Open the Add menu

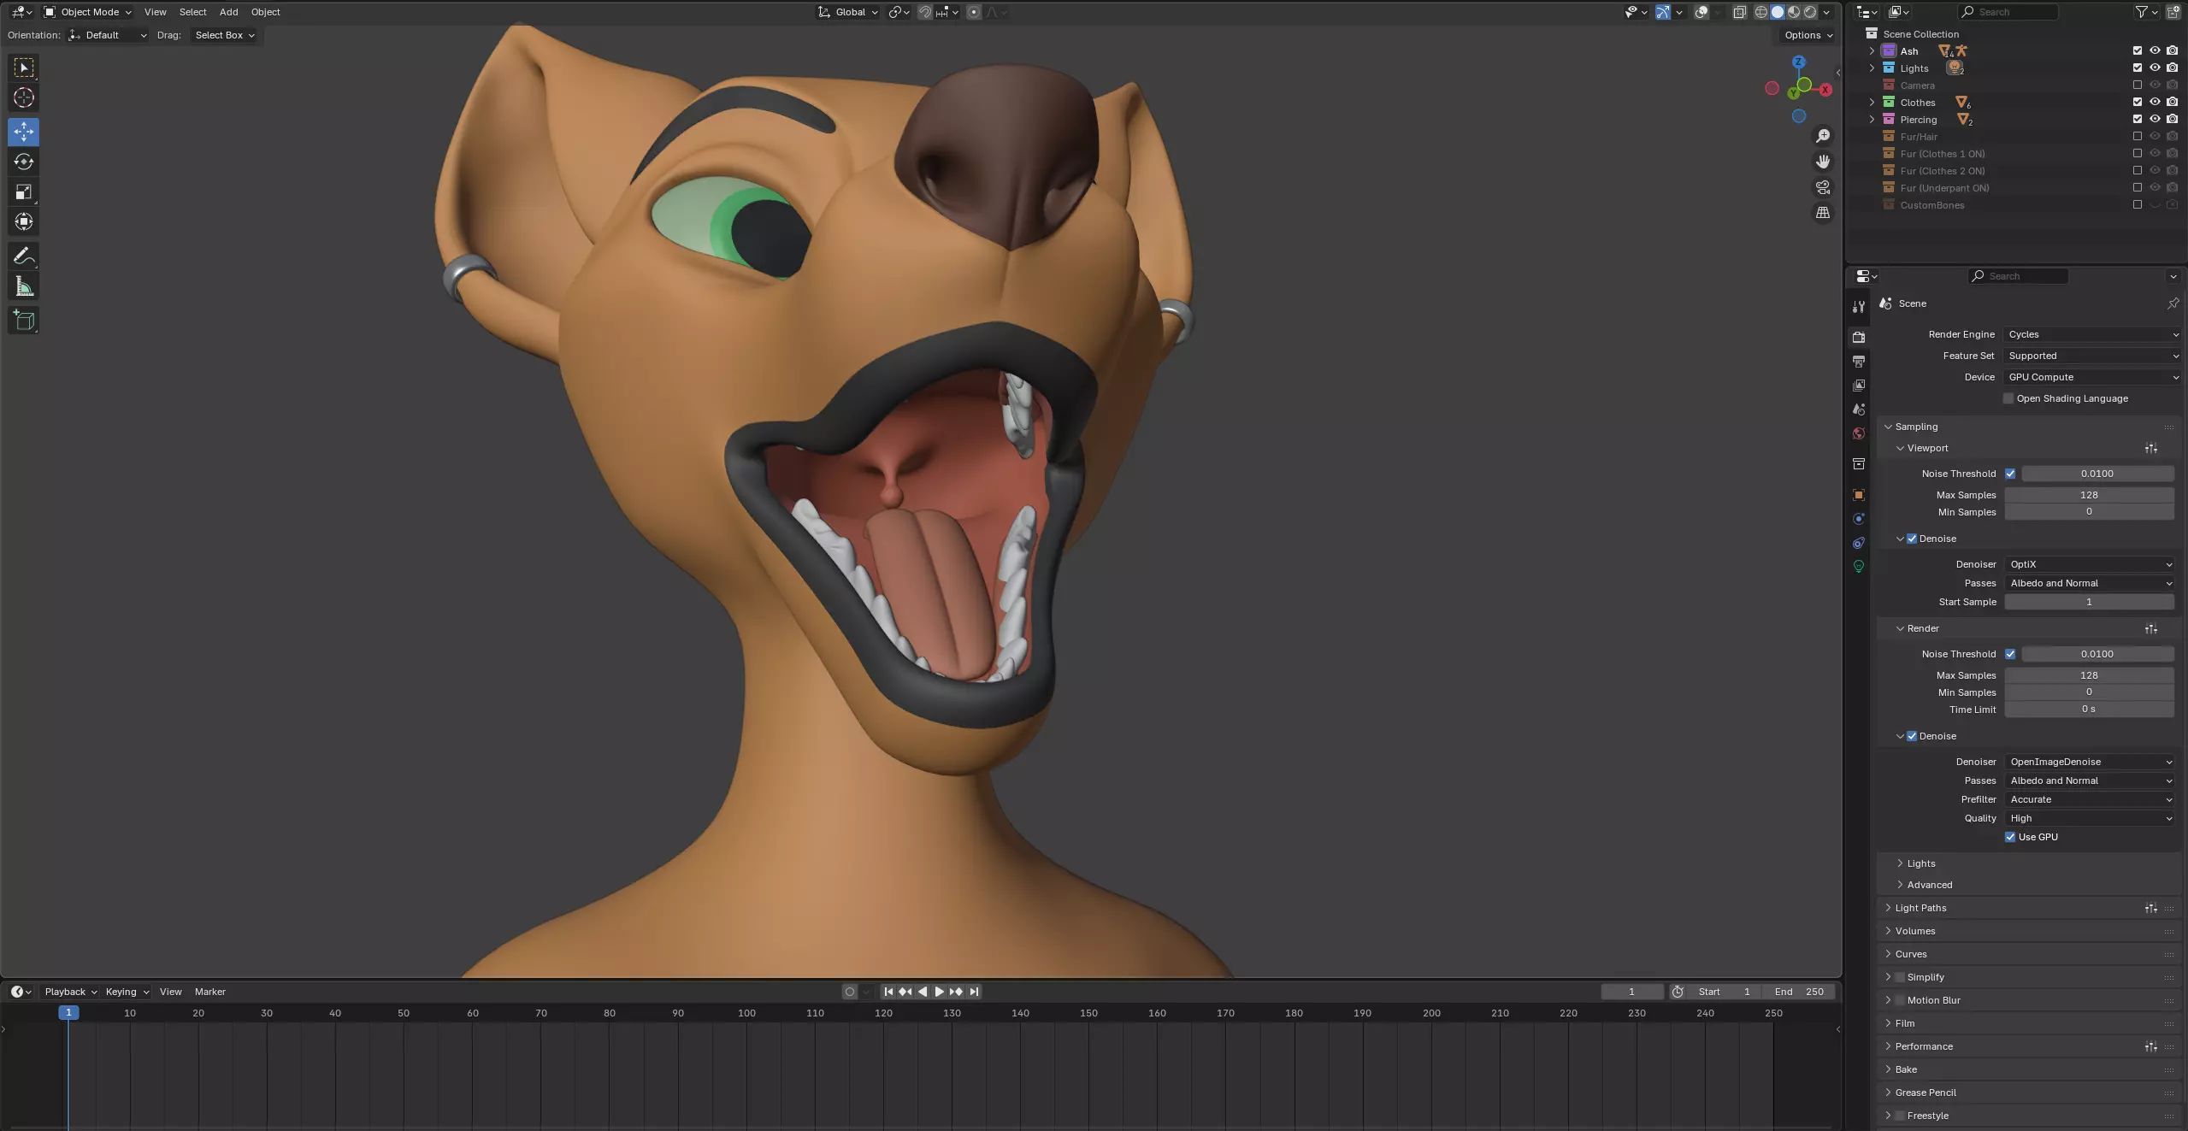point(228,12)
